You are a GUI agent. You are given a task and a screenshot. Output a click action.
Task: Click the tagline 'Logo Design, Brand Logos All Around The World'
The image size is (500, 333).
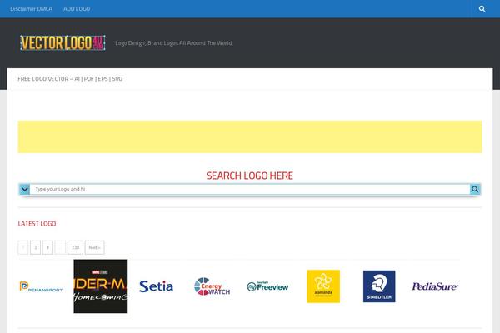(173, 43)
